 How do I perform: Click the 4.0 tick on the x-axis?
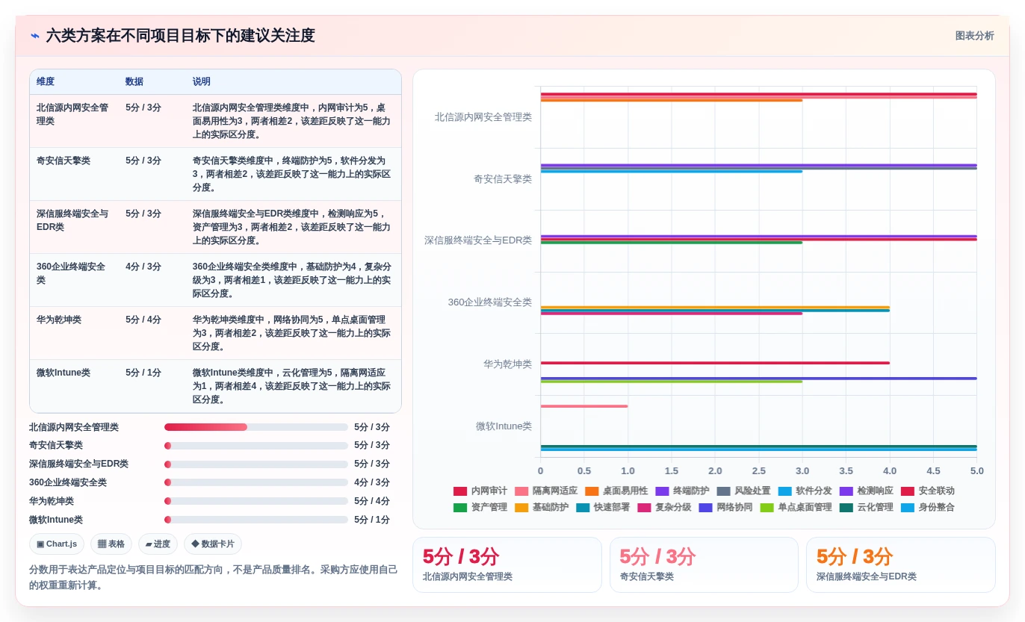tap(890, 471)
